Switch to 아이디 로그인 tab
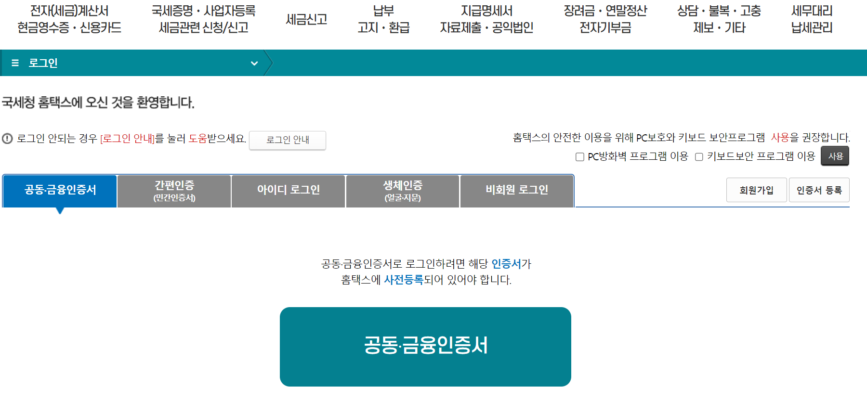 289,191
